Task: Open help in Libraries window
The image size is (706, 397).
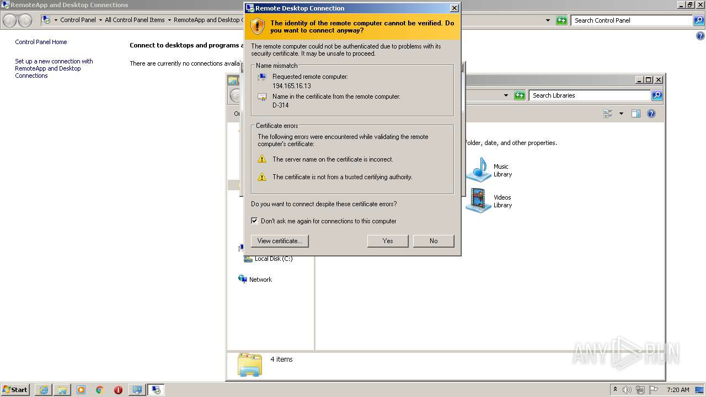Action: [651, 114]
